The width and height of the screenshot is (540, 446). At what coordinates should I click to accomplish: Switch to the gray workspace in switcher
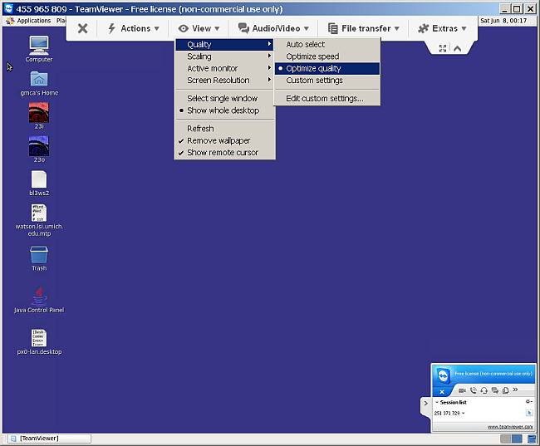point(506,439)
